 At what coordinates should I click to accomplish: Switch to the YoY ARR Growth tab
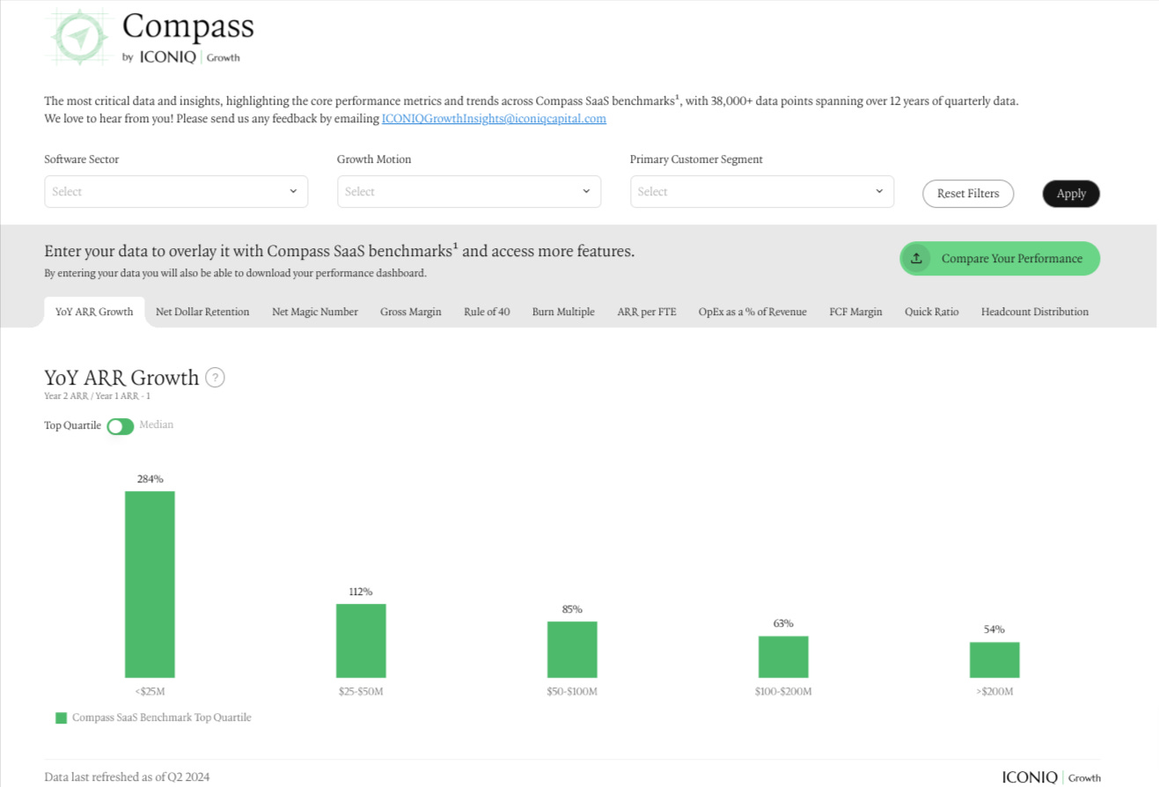pos(94,312)
